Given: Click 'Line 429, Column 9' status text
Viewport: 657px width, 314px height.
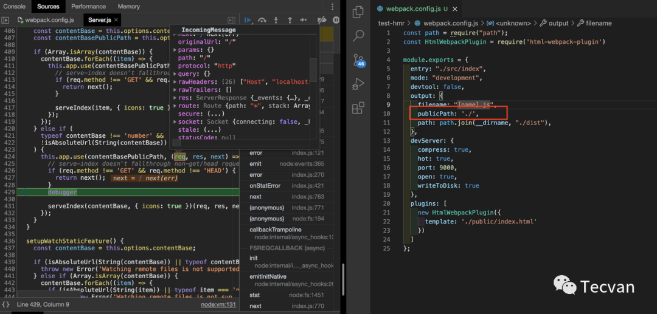Looking at the screenshot, I should point(43,304).
